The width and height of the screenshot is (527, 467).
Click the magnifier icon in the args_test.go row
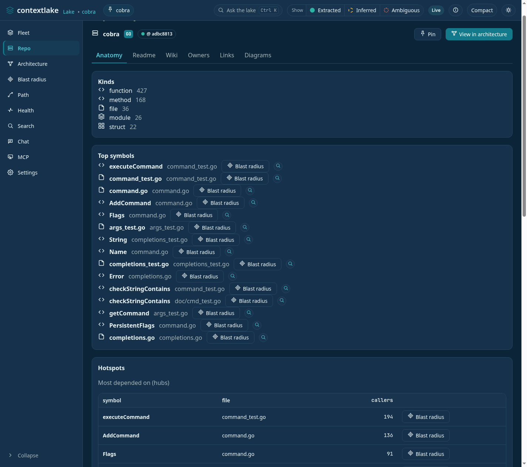[x=245, y=227]
